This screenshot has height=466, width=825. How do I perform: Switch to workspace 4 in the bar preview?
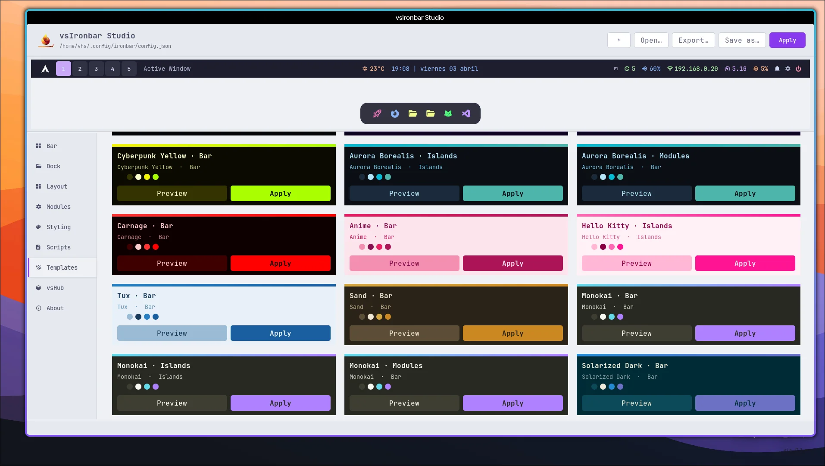coord(112,69)
